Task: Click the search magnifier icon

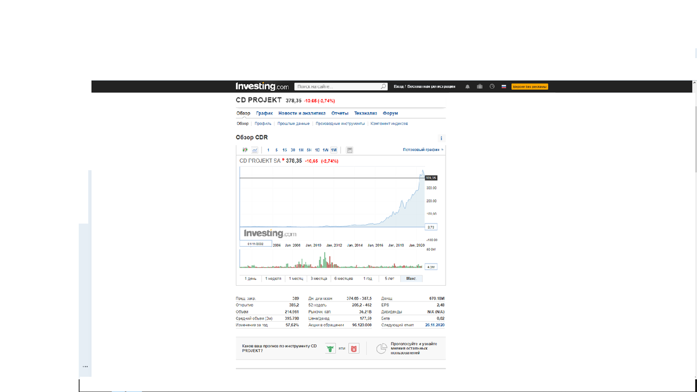Action: point(383,87)
